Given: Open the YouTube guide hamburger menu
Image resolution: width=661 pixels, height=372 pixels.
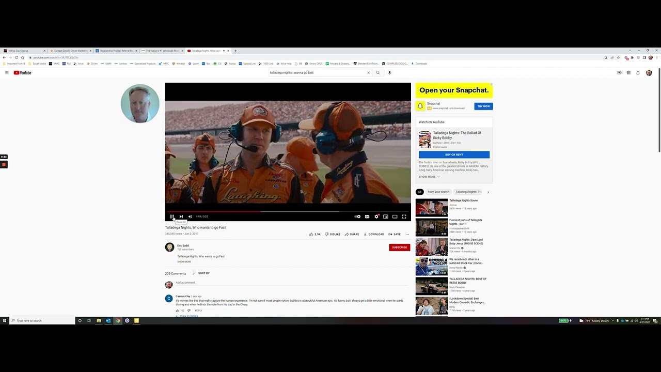Looking at the screenshot, I should point(7,73).
